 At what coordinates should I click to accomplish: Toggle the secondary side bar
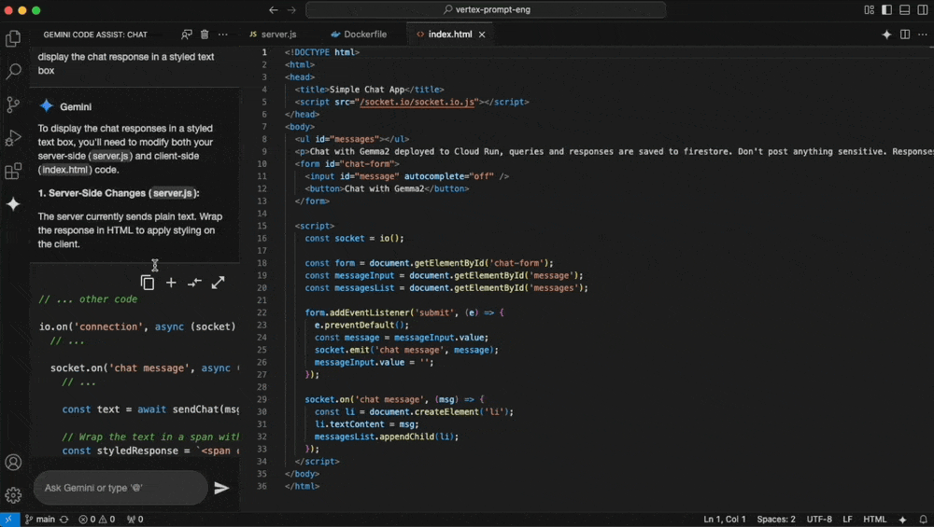tap(923, 9)
